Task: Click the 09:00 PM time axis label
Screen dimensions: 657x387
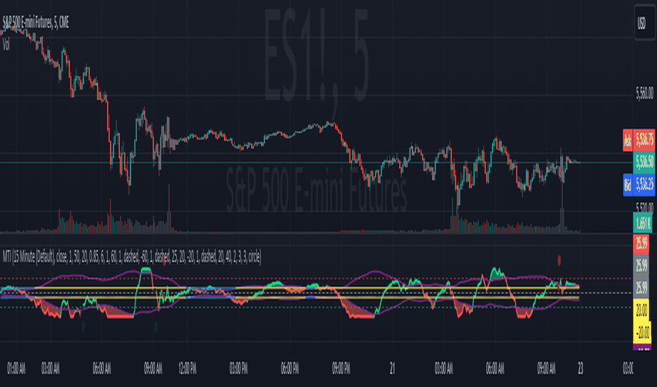Action: [x=341, y=369]
